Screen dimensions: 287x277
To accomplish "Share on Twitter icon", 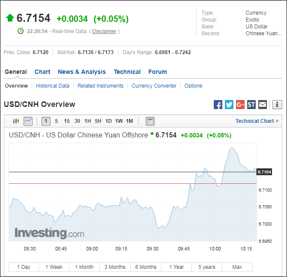I will point(229,104).
